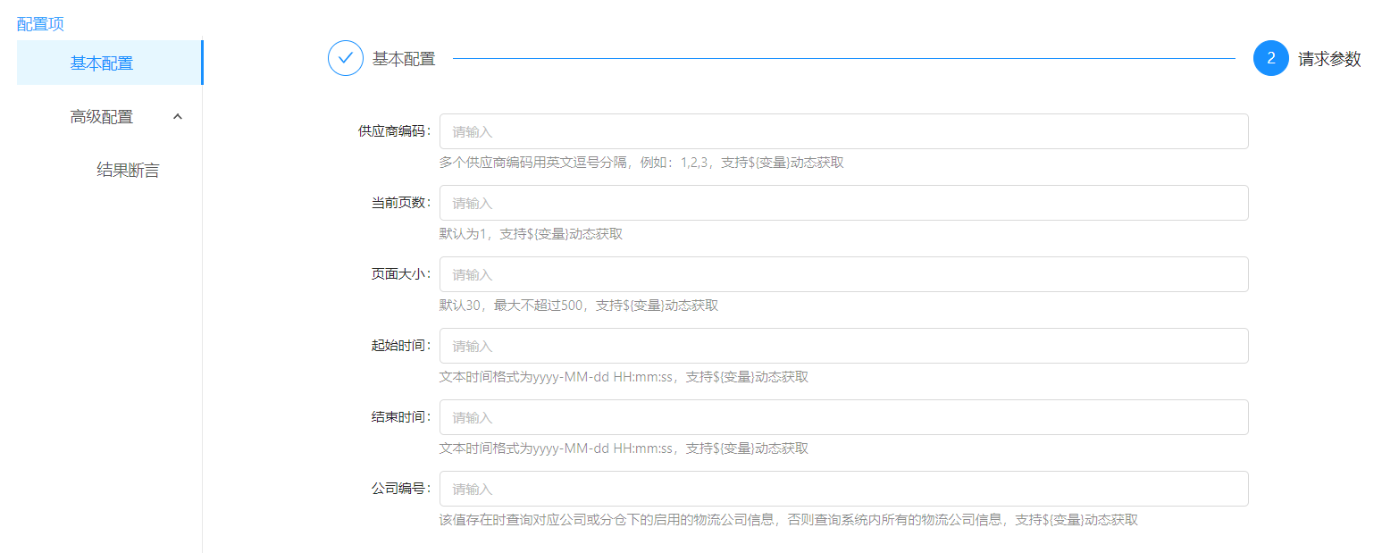Click the hint text beneath 公司编号 field
The height and width of the screenshot is (553, 1382).
pos(788,520)
